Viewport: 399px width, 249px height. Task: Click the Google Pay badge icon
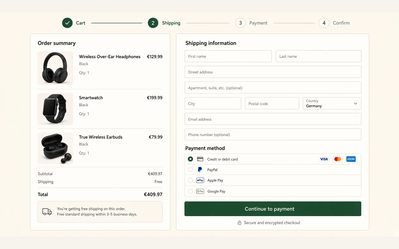coord(200,191)
